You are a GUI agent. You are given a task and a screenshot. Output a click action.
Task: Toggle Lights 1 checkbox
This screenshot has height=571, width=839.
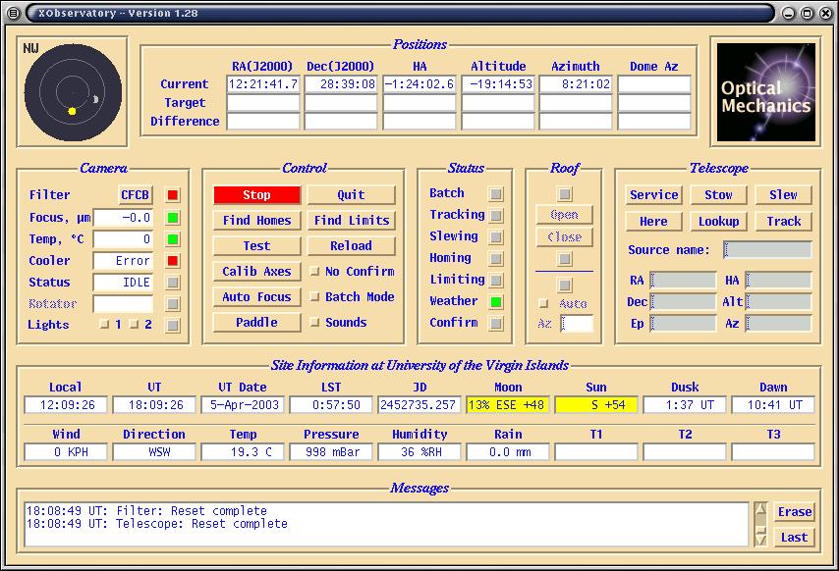coord(103,326)
